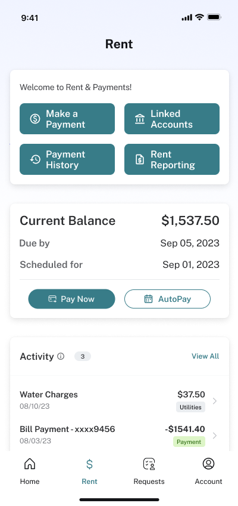Tap the dollar coin icon on Make a Payment

coord(35,119)
